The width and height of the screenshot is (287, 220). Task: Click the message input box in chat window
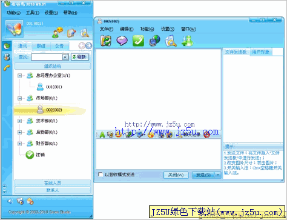tap(159, 154)
